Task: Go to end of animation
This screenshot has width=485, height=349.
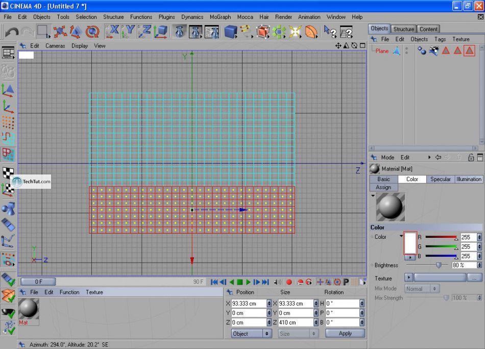Action: 265,282
